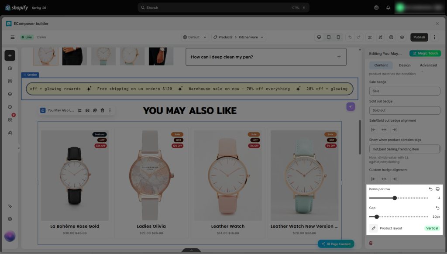Switch to the Design tab
The width and height of the screenshot is (447, 254).
(405, 65)
